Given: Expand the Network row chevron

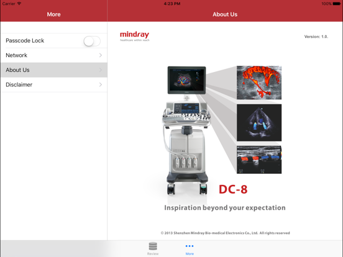Looking at the screenshot, I should 101,55.
